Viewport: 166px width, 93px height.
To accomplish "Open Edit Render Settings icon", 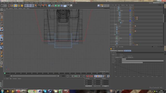I will [46, 6].
